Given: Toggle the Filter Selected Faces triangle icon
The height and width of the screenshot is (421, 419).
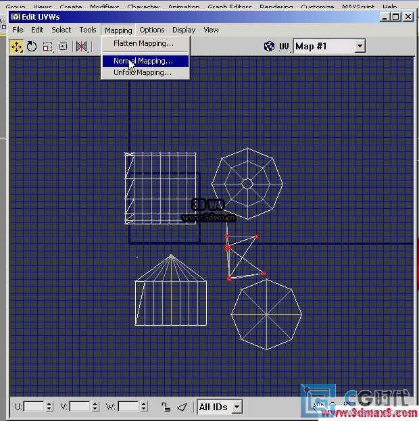Looking at the screenshot, I should point(182,407).
